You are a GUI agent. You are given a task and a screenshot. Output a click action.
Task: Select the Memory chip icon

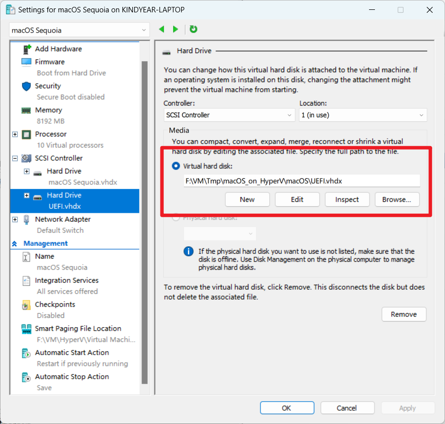coord(26,110)
